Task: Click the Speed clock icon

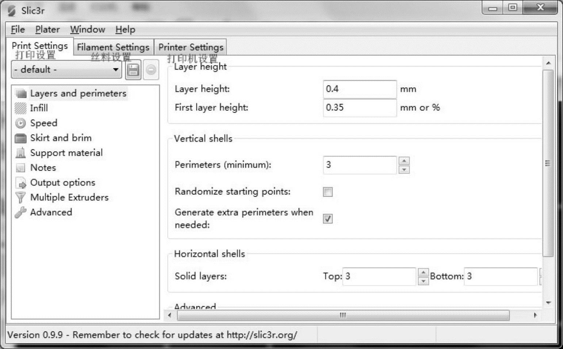Action: (x=21, y=123)
